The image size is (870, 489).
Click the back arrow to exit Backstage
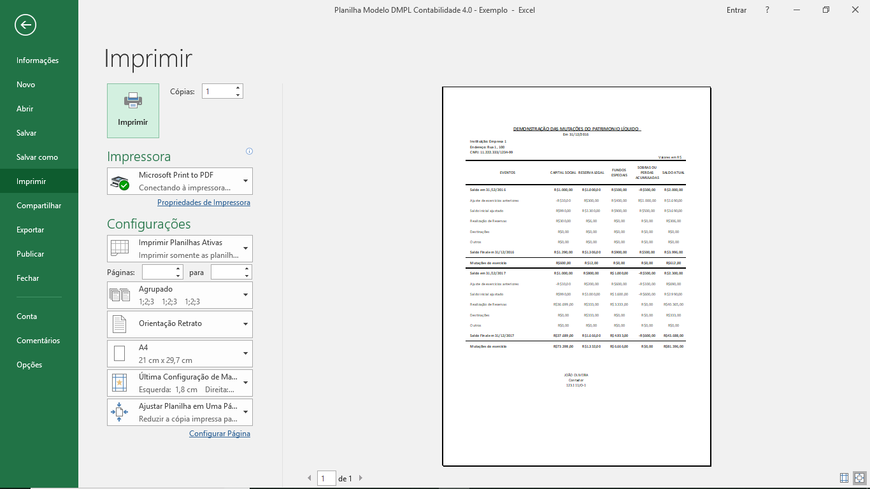click(x=25, y=25)
